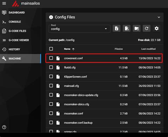Collapse the Config Files panel with the chevron
This screenshot has width=168, height=137.
[x=159, y=17]
